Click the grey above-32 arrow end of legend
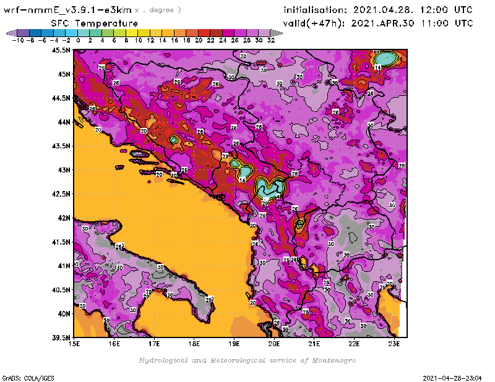The width and height of the screenshot is (495, 382). tap(277, 33)
